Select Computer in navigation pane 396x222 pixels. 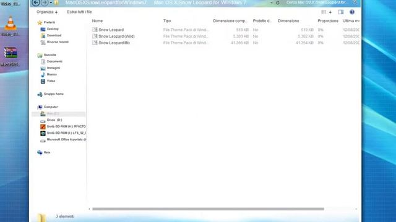pyautogui.click(x=51, y=107)
